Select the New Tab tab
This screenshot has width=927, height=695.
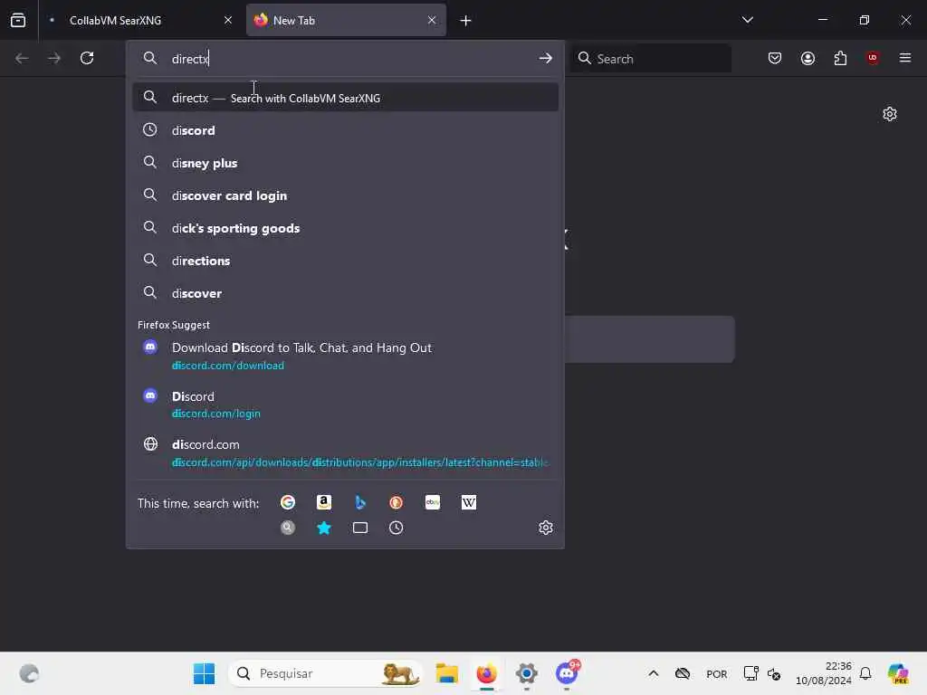click(346, 20)
